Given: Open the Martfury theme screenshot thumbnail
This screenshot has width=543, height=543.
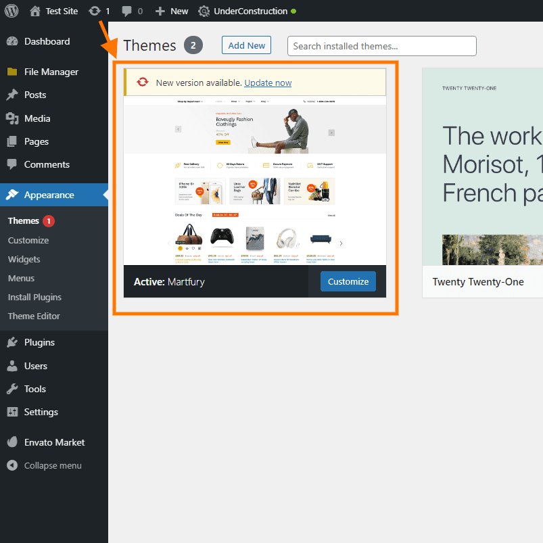Looking at the screenshot, I should click(x=255, y=181).
